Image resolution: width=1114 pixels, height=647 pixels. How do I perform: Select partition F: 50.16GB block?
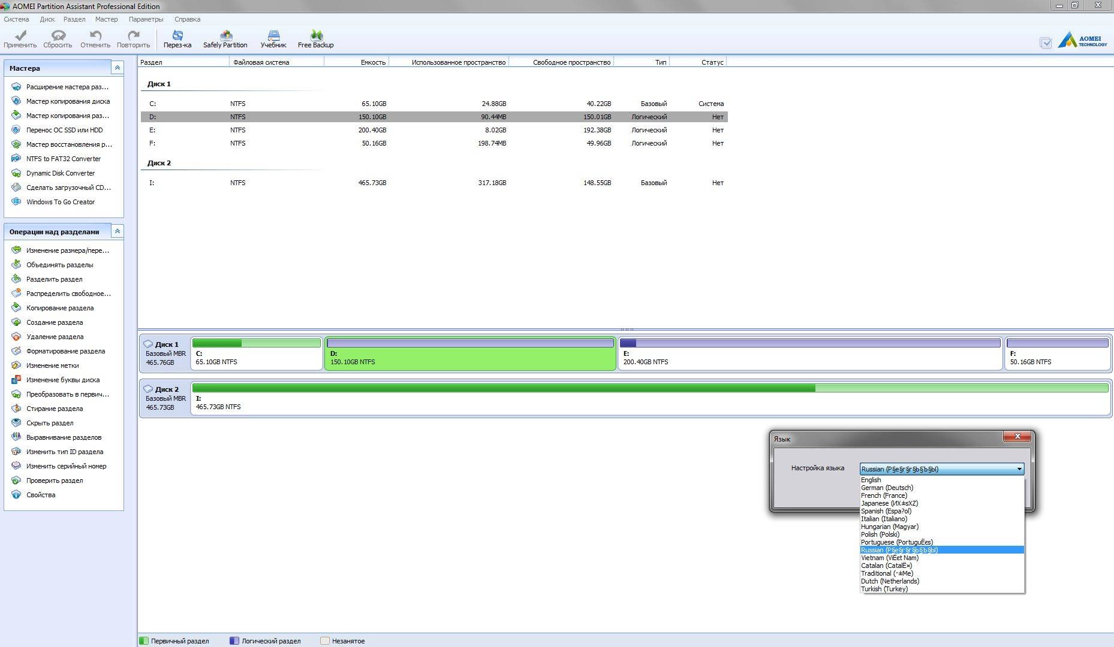[x=1058, y=353]
